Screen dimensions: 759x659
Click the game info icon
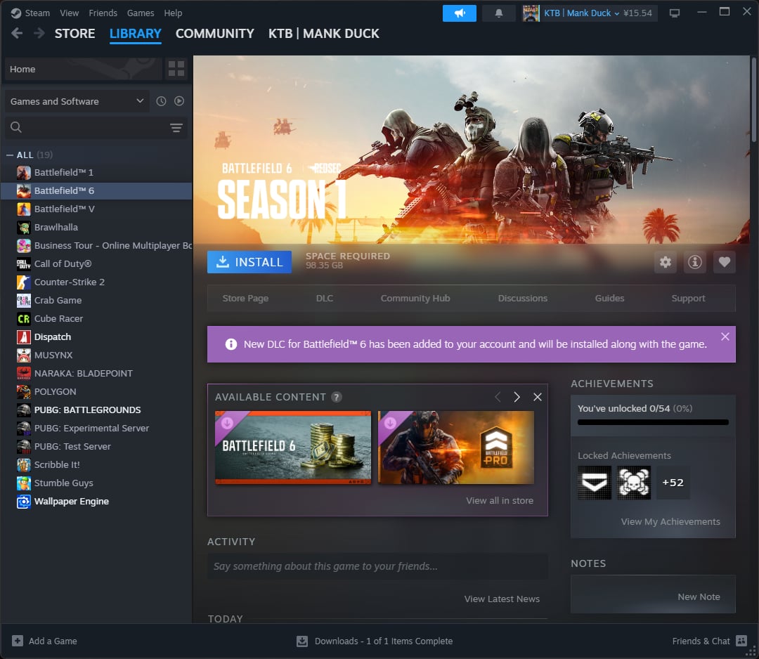(x=695, y=262)
